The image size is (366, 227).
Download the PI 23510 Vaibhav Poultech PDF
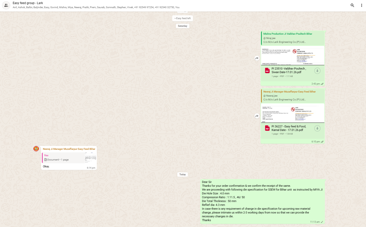coord(317,71)
